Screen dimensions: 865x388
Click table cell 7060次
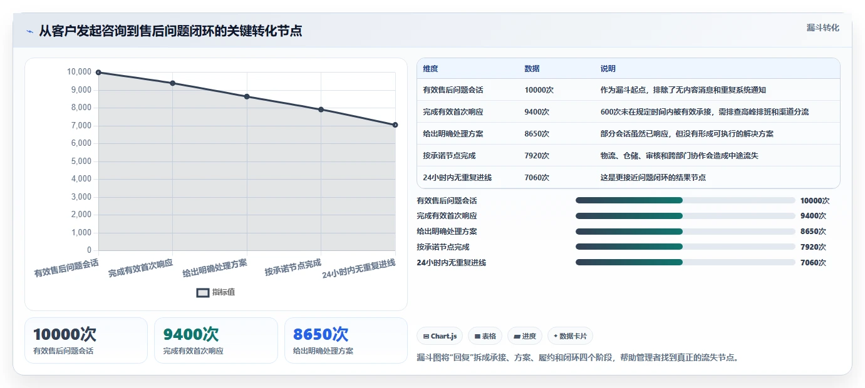537,178
